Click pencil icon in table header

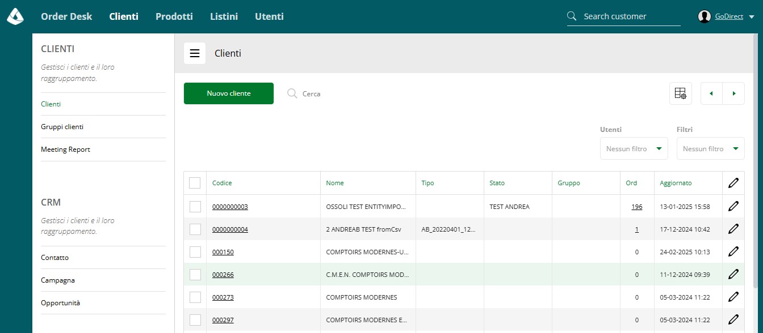tap(733, 183)
